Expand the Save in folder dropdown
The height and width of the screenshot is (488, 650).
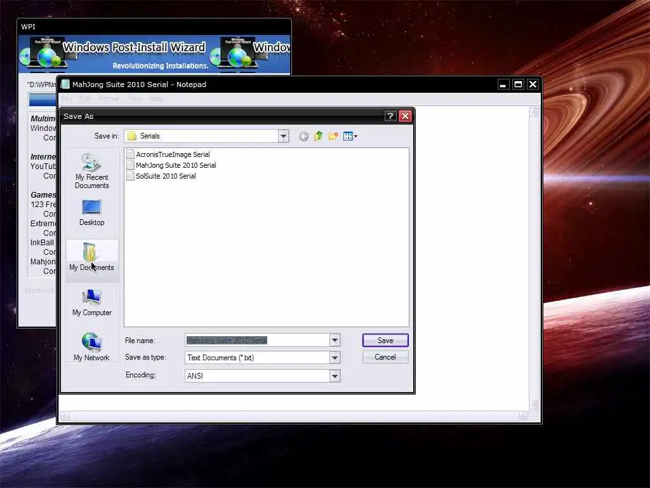[284, 136]
